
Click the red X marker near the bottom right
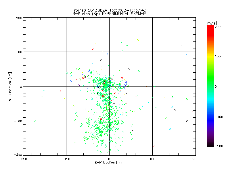point(154,146)
